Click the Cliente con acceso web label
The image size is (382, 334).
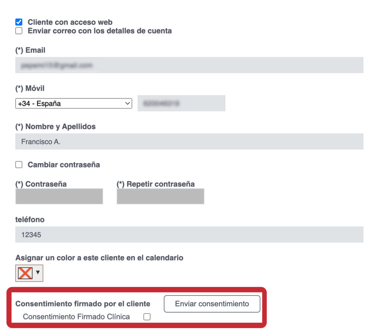point(70,22)
